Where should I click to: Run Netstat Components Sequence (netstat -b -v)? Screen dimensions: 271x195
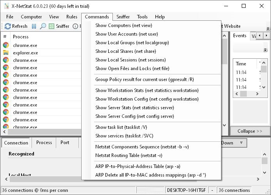[151, 147]
